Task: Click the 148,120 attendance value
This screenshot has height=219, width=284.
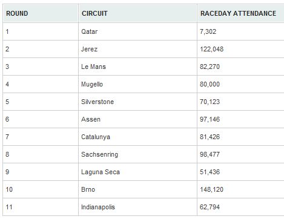Action: click(x=212, y=189)
